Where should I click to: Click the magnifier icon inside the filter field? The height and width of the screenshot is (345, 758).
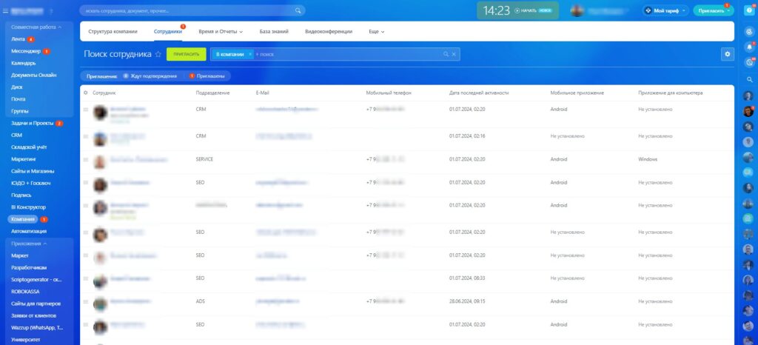pos(446,55)
